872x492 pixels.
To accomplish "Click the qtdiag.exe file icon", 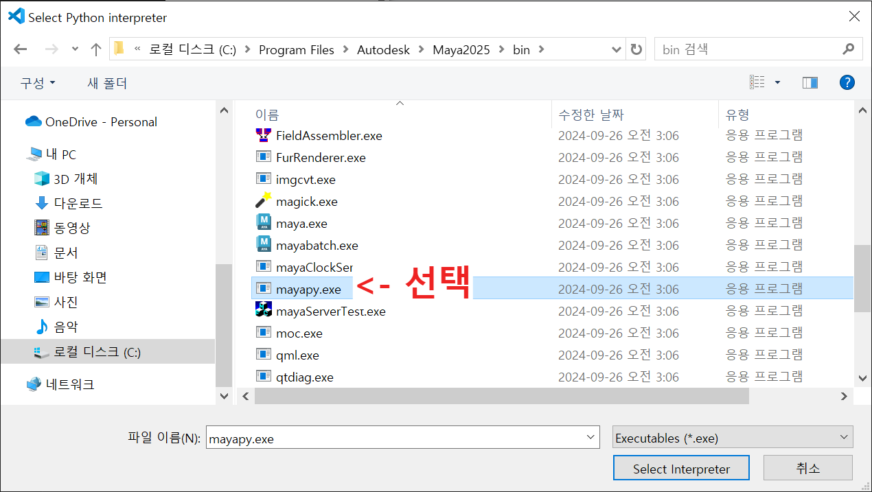I will (x=264, y=377).
